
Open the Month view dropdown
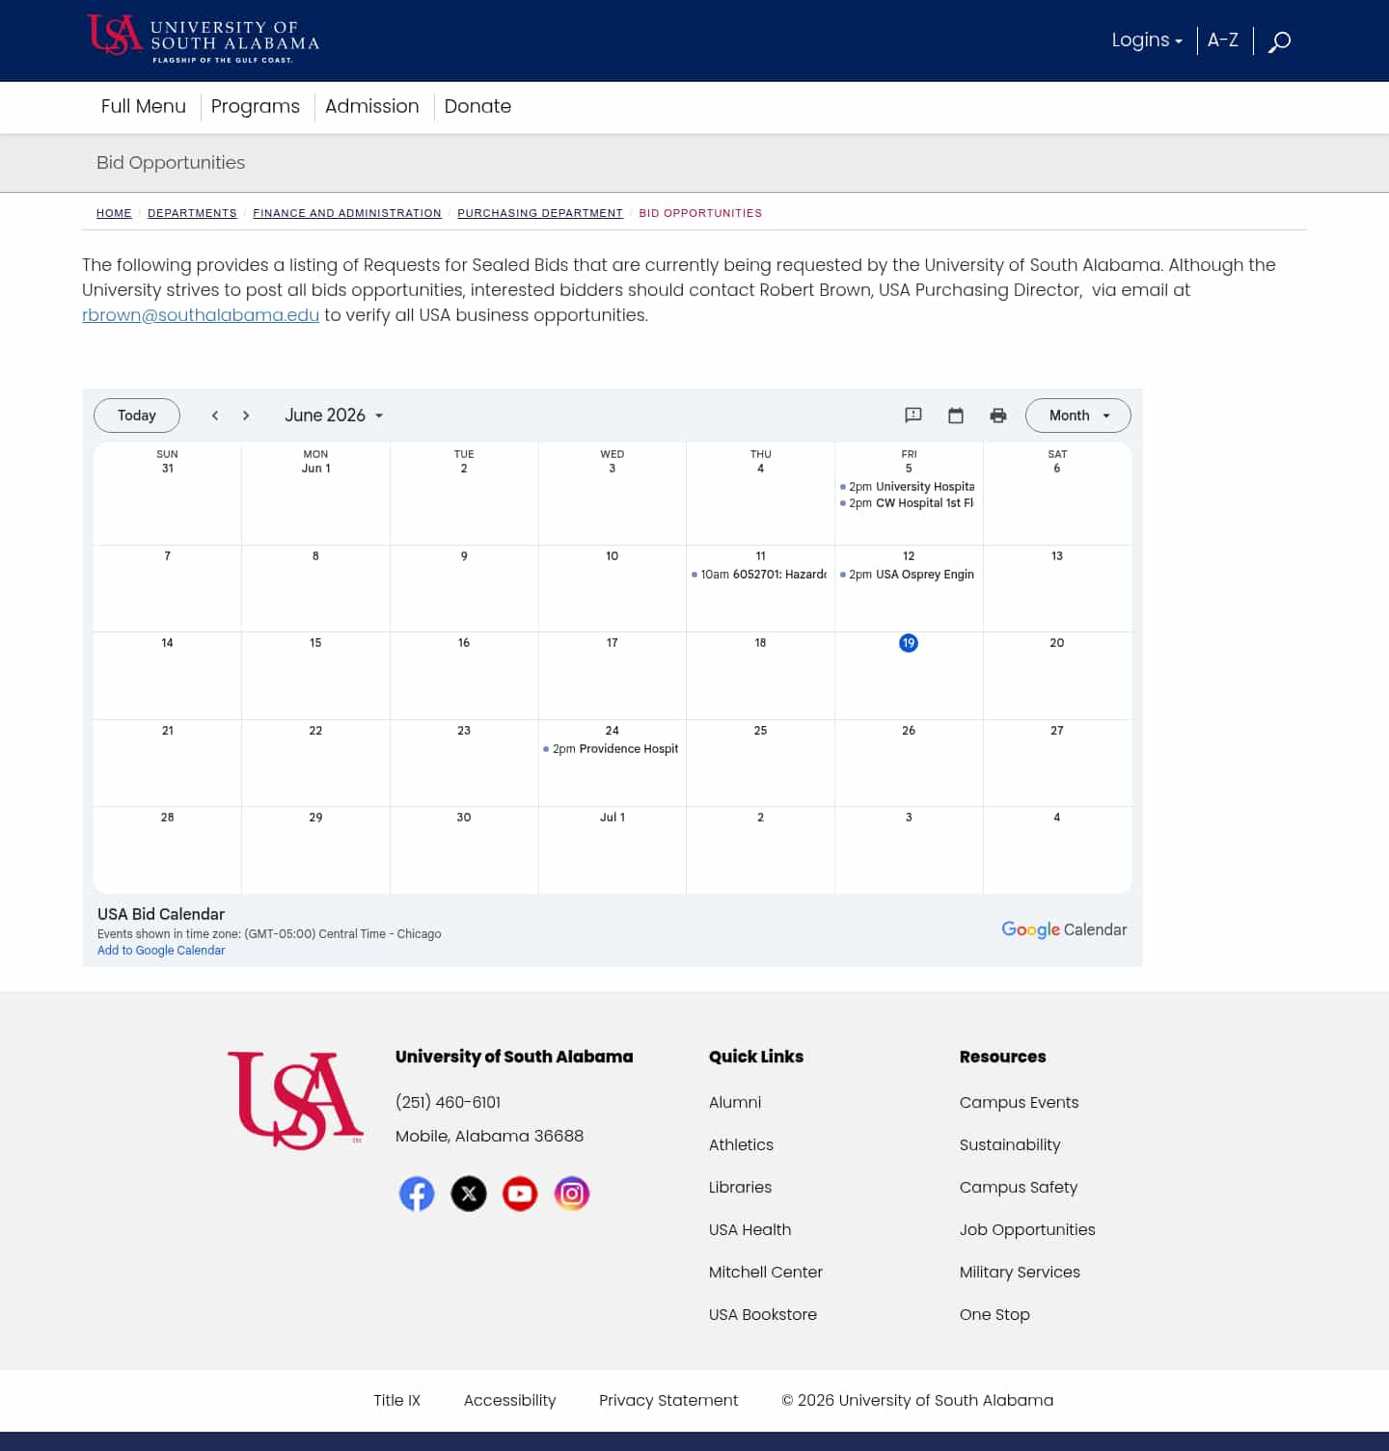coord(1078,416)
